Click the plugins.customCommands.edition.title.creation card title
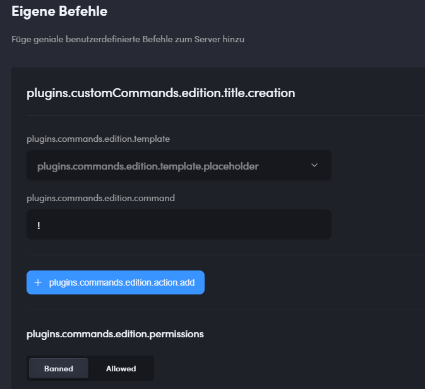425x389 pixels. tap(161, 93)
